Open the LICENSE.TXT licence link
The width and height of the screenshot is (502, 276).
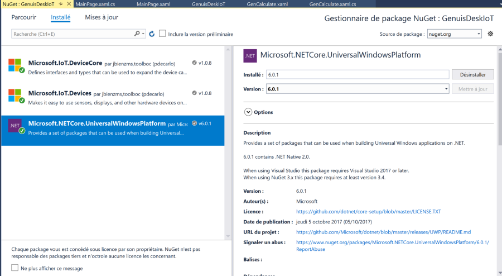[x=369, y=212]
